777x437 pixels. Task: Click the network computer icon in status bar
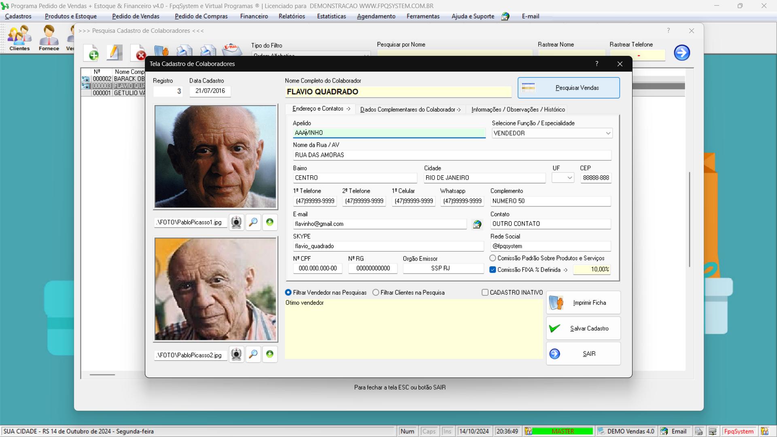pyautogui.click(x=713, y=431)
